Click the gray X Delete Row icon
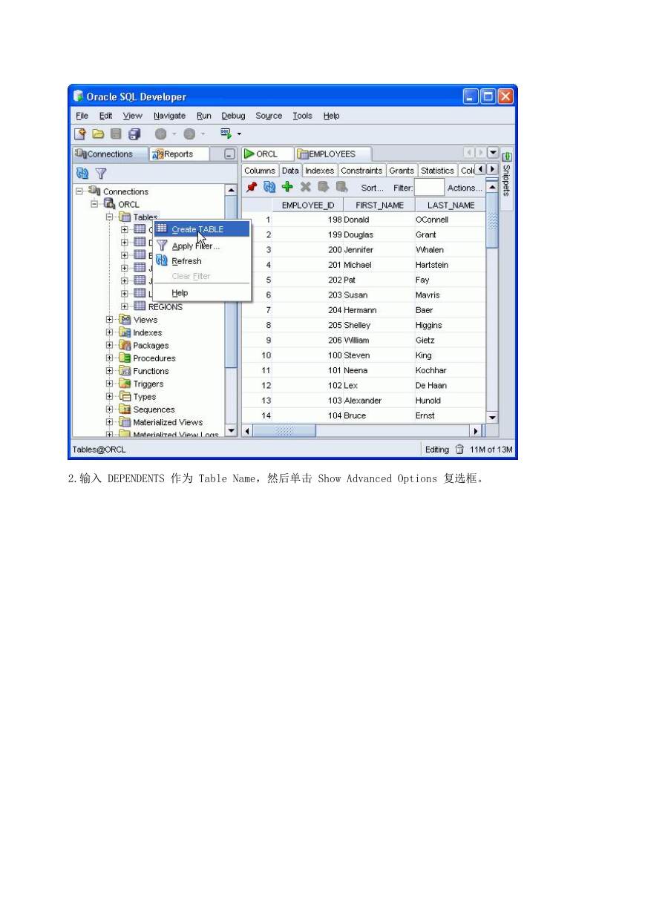 click(x=305, y=188)
